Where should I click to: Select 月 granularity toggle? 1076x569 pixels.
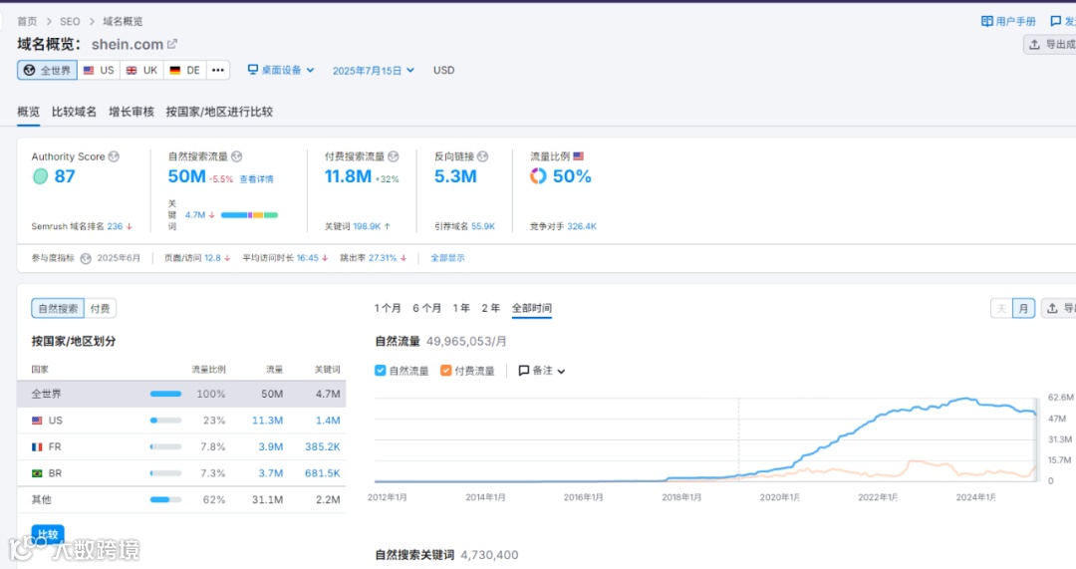[x=1023, y=308]
